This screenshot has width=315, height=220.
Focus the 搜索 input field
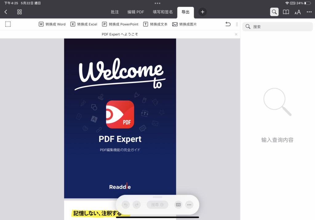click(277, 27)
